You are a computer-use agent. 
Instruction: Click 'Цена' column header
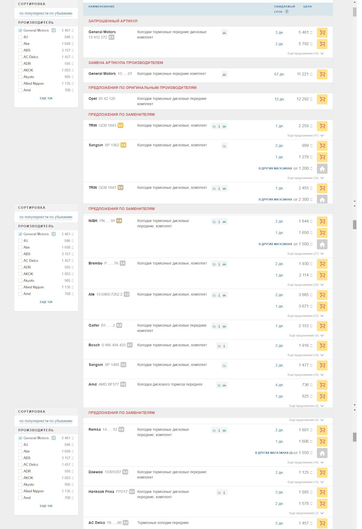pos(307,6)
